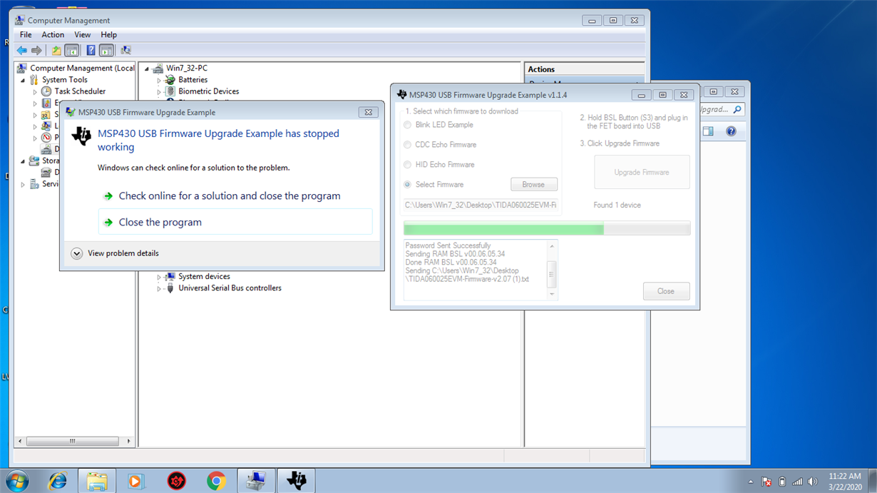Image resolution: width=877 pixels, height=493 pixels.
Task: Click the help question mark in background window
Action: (731, 131)
